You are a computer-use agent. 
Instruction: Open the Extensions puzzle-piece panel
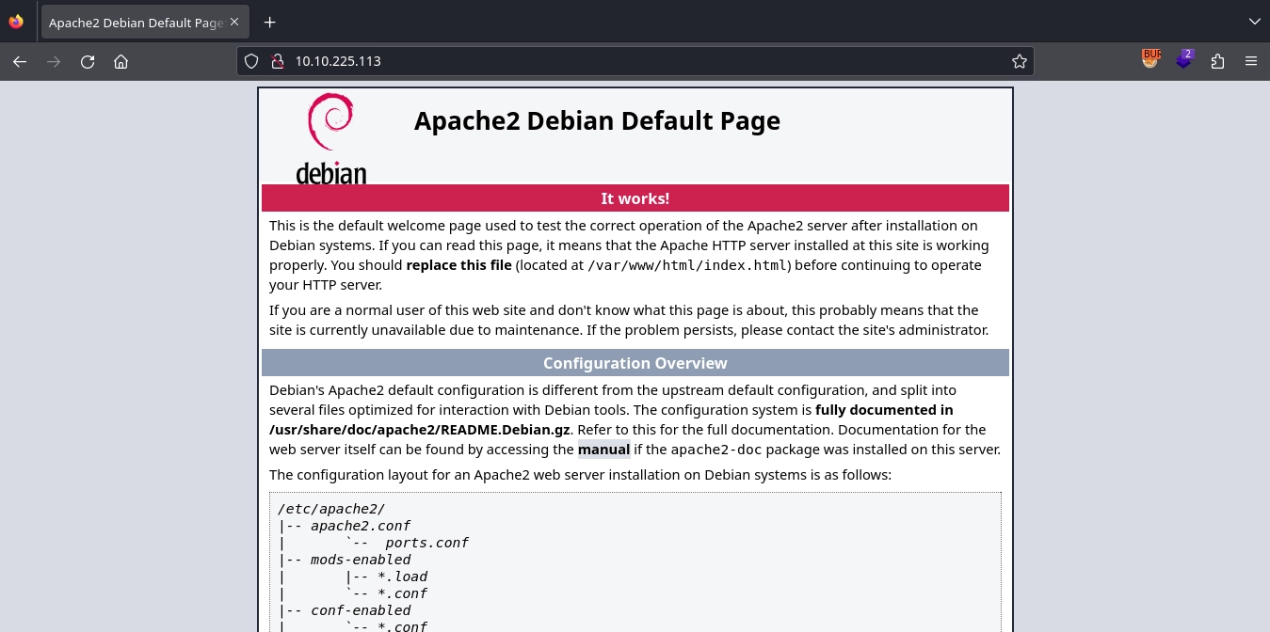(1218, 61)
